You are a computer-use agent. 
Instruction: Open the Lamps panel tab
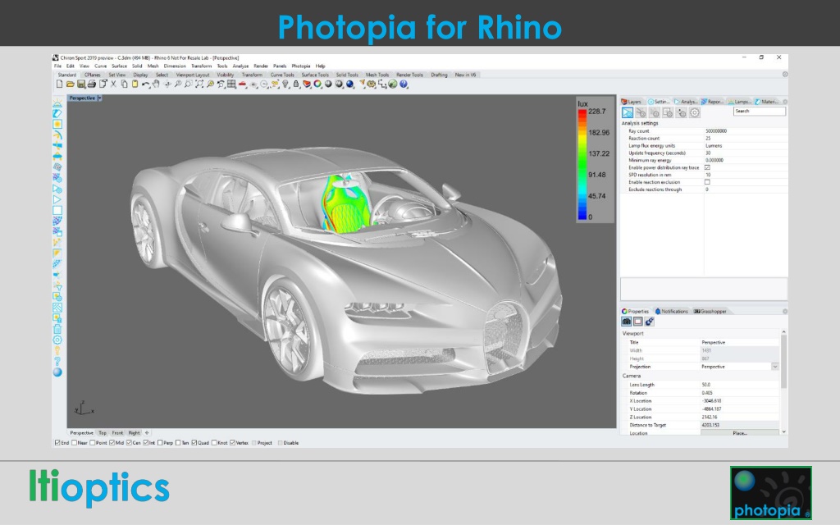click(x=739, y=102)
